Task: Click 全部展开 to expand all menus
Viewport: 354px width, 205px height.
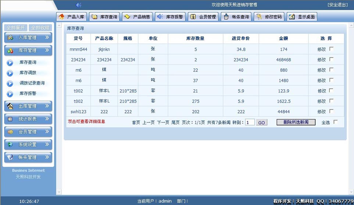Action: [15, 28]
